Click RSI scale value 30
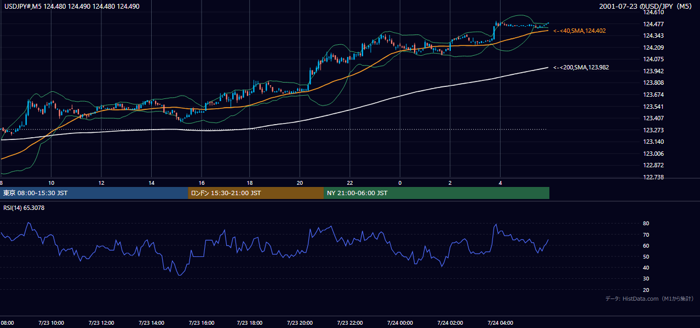The image size is (700, 328). click(x=646, y=279)
